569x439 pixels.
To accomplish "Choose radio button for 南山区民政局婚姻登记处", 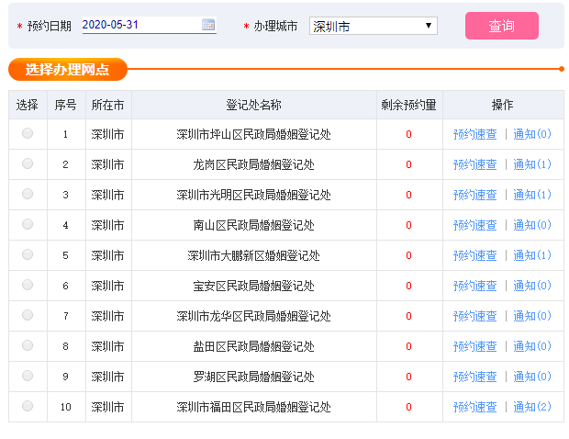I will pos(28,224).
